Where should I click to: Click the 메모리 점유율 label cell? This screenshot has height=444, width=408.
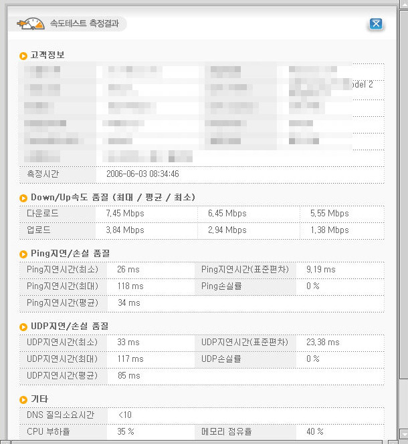(227, 431)
